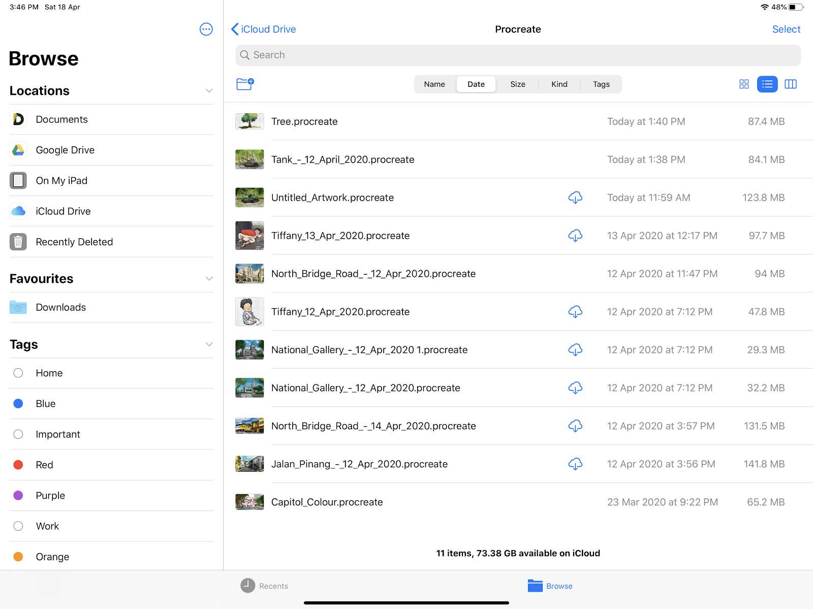This screenshot has height=609, width=813.
Task: Open the Tiffany_12_Apr_2020.procreate thumbnail
Action: [x=249, y=312]
